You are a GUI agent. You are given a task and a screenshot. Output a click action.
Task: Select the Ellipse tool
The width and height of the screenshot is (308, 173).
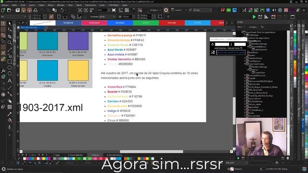[10, 68]
